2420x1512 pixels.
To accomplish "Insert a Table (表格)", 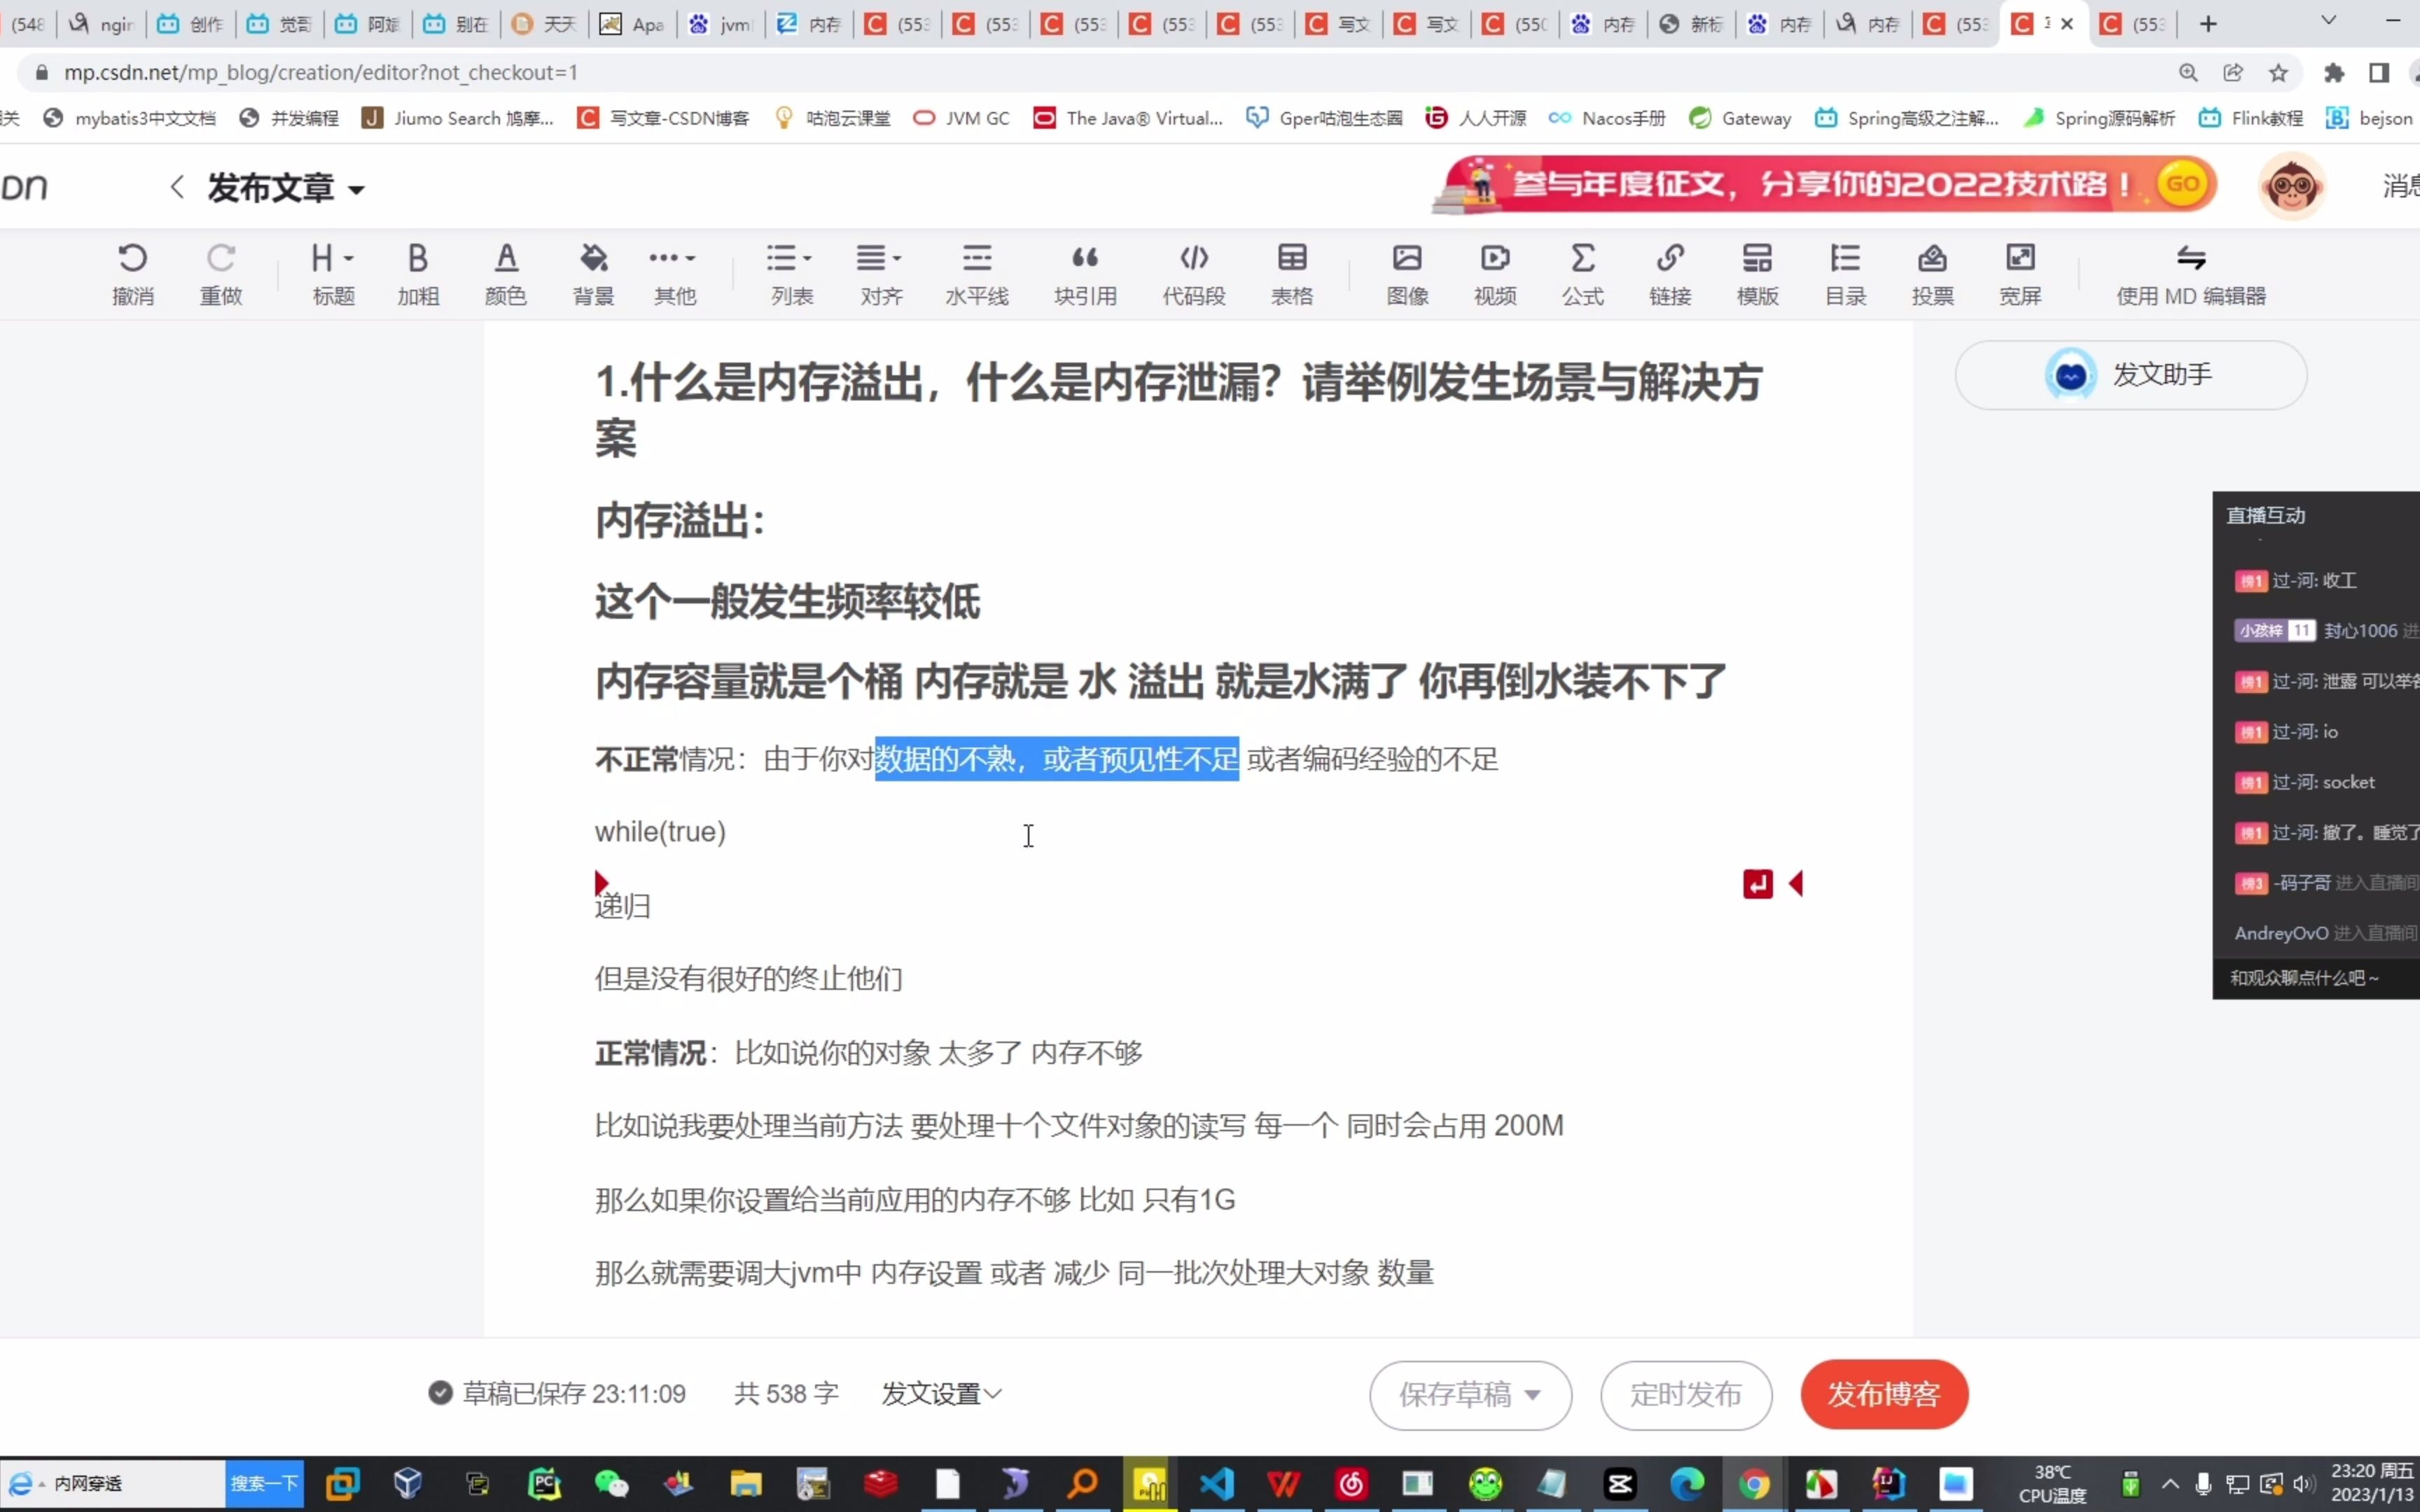I will tap(1292, 274).
